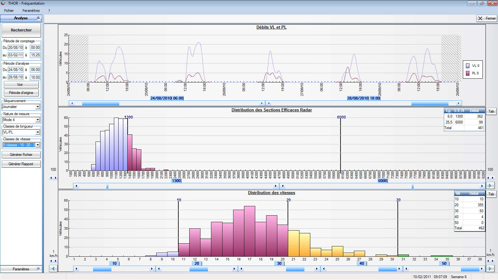
Task: Click the blue right arrow beside the Radar chart scrollbar
Action: tap(490, 186)
